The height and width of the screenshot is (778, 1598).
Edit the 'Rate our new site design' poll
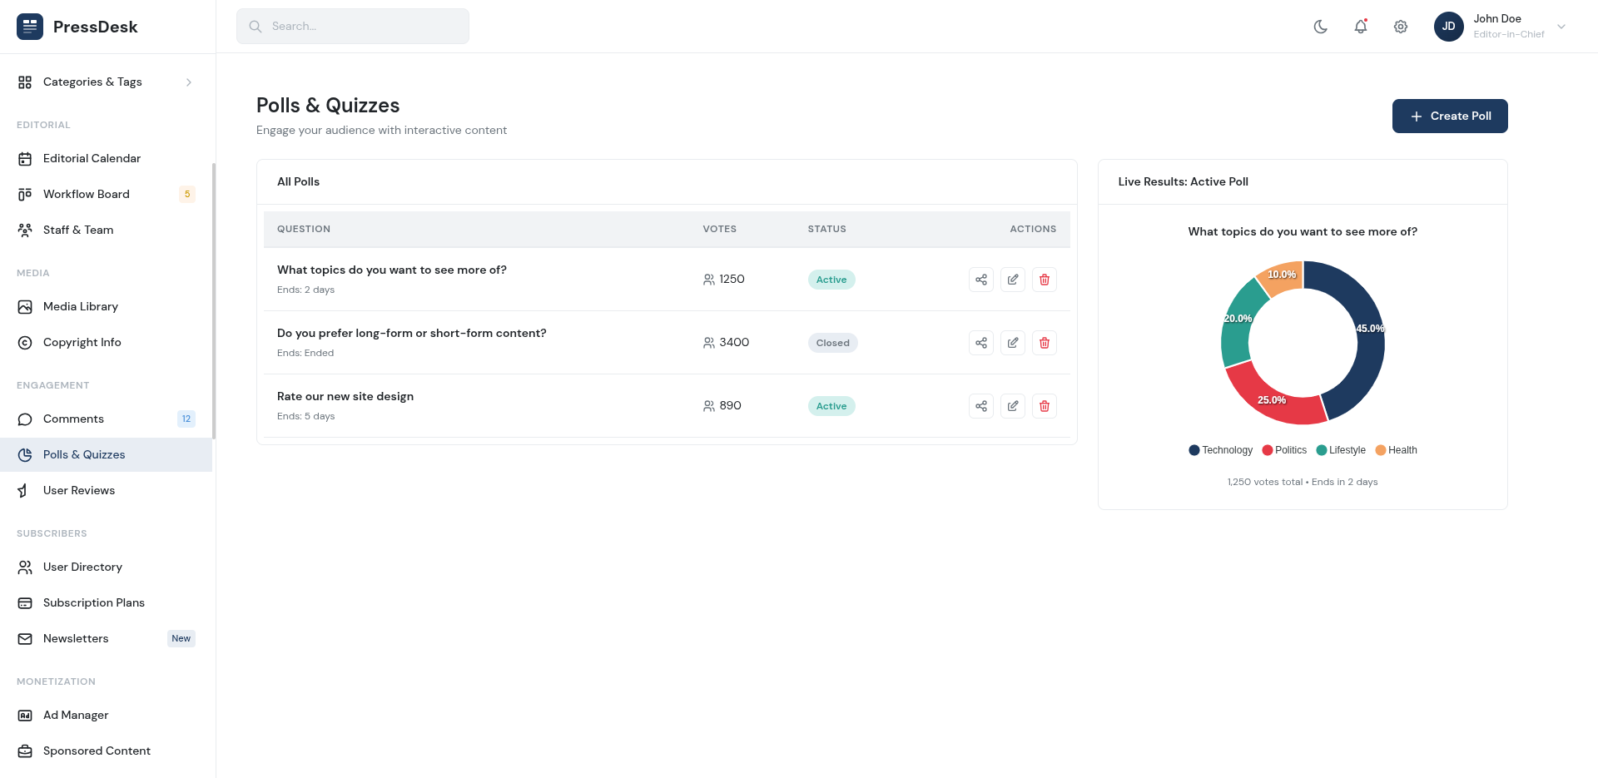1013,406
